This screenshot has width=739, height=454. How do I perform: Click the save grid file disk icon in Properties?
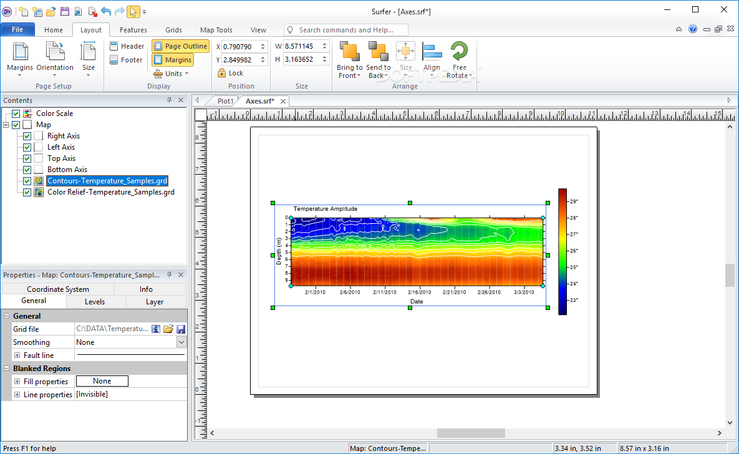pos(180,329)
